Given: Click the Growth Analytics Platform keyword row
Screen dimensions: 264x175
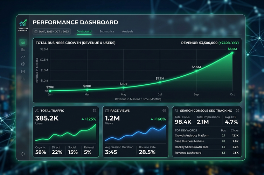Looking at the screenshot, I should click(x=207, y=136).
